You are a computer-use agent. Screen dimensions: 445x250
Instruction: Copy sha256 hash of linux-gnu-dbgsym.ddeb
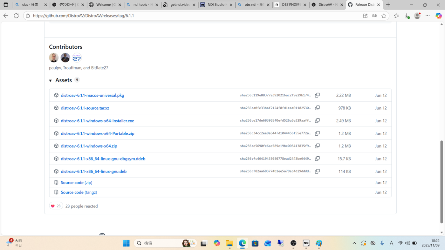pyautogui.click(x=317, y=159)
